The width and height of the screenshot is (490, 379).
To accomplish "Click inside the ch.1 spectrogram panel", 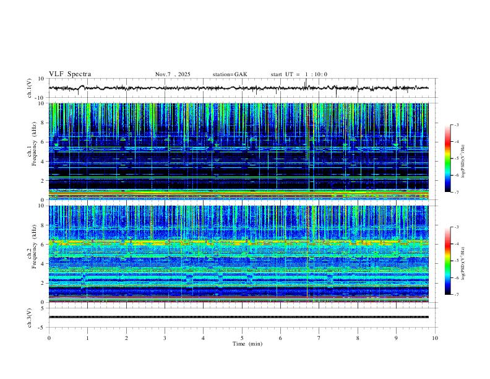I will (x=238, y=151).
